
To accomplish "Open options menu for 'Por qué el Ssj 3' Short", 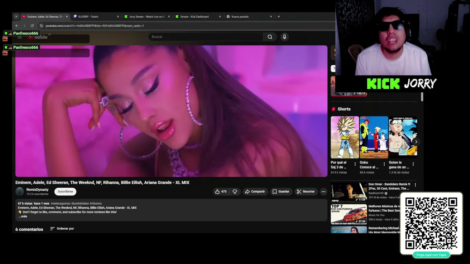I will 355,164.
